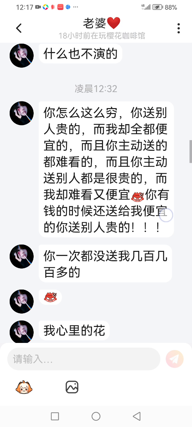Tap the send paper-plane button

(175, 359)
